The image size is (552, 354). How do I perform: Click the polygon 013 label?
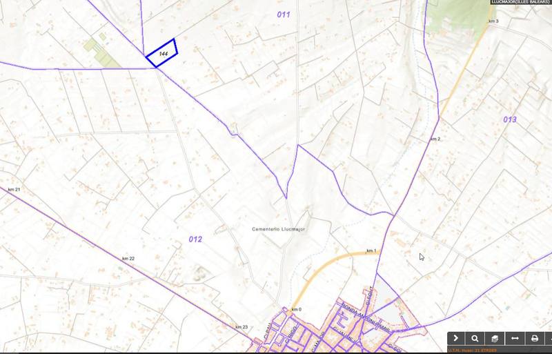click(509, 119)
